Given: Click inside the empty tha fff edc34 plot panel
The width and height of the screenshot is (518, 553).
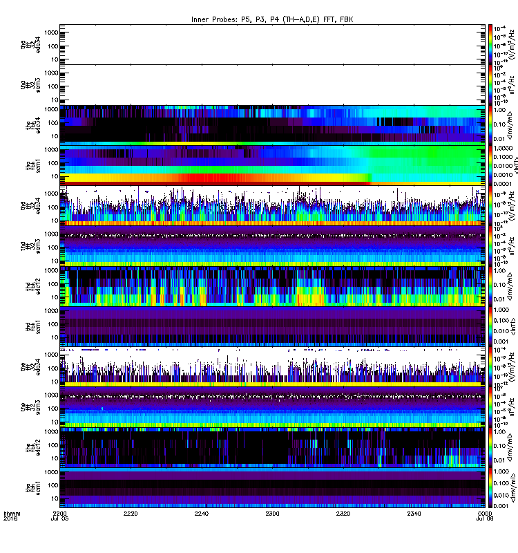Looking at the screenshot, I should (x=272, y=44).
